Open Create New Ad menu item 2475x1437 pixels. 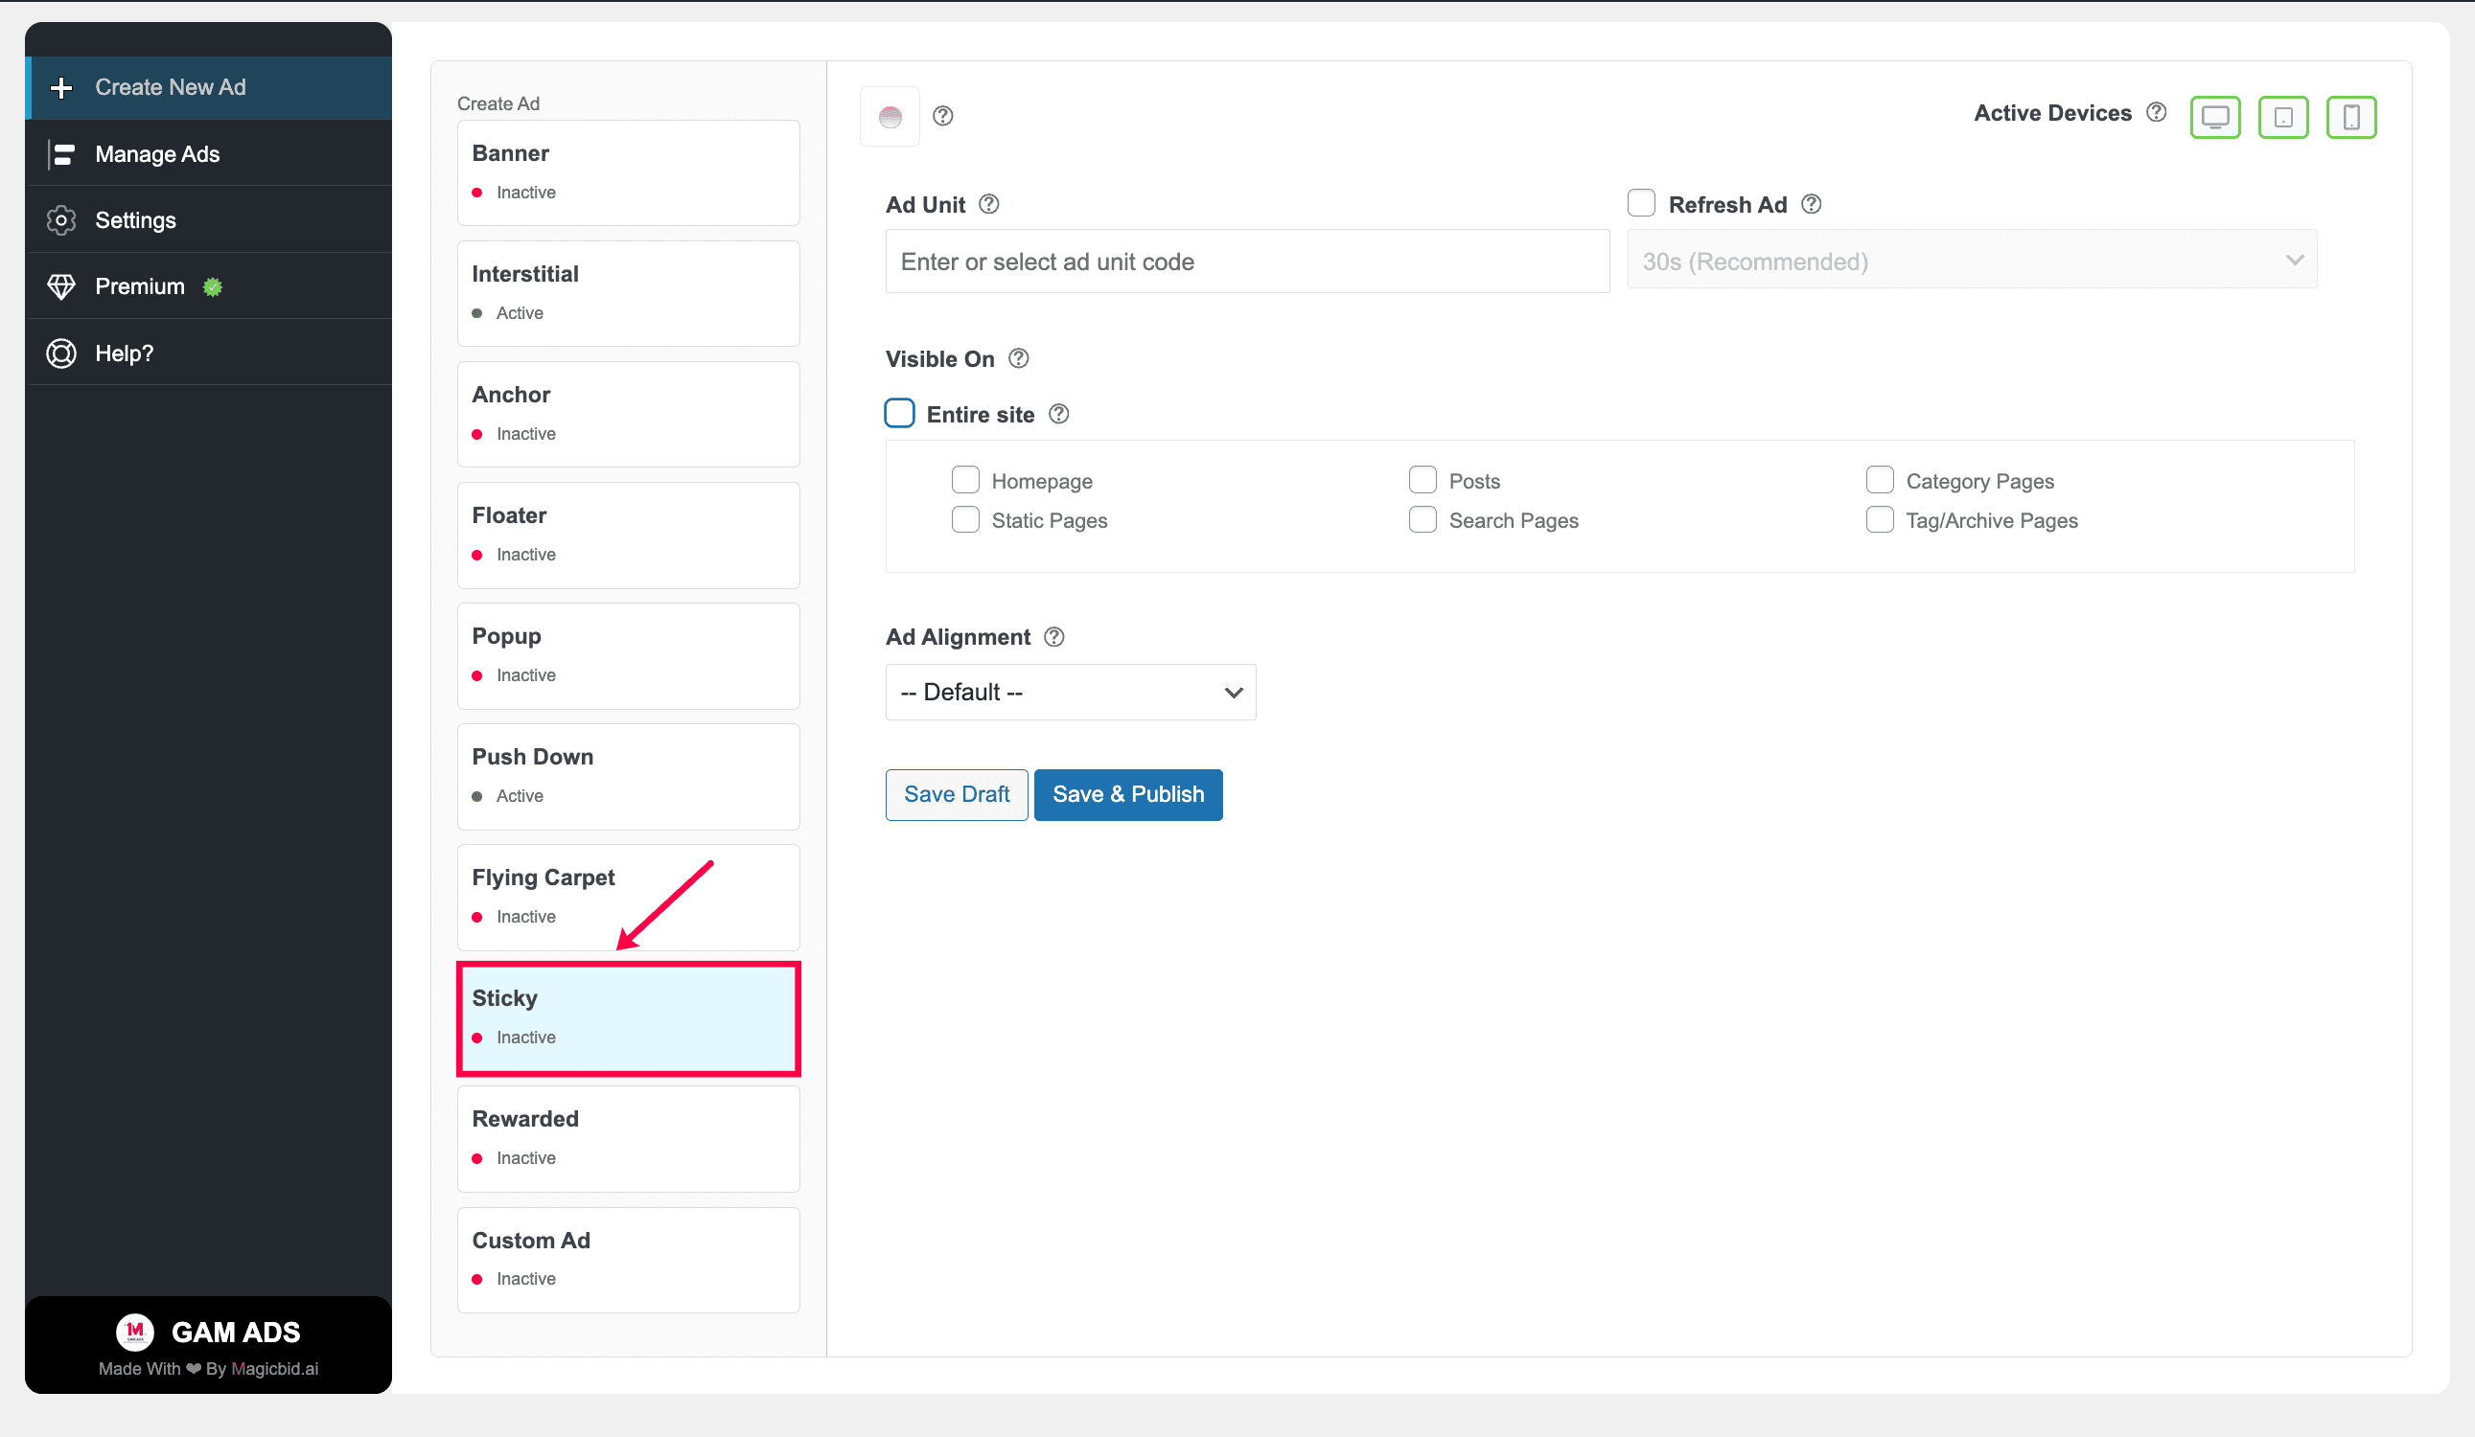click(208, 87)
